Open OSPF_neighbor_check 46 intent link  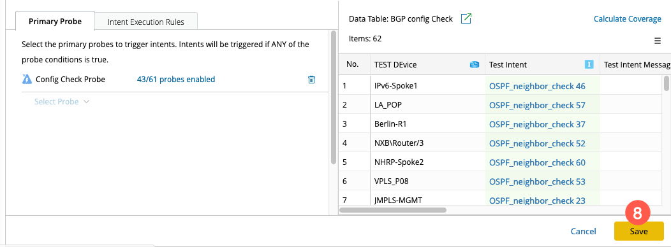click(537, 87)
